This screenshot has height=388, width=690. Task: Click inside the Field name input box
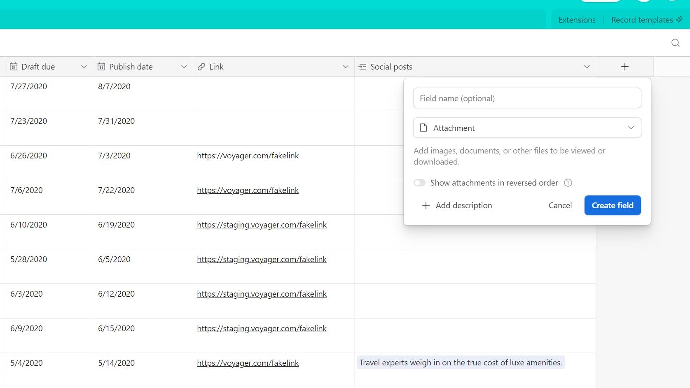[527, 98]
